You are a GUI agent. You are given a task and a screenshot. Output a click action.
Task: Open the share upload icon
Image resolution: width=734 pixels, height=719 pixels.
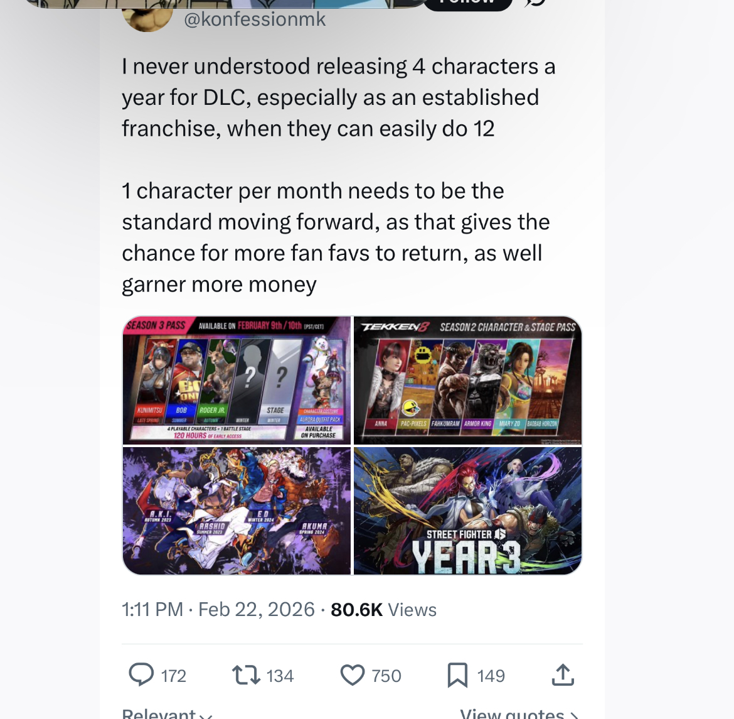(x=563, y=675)
